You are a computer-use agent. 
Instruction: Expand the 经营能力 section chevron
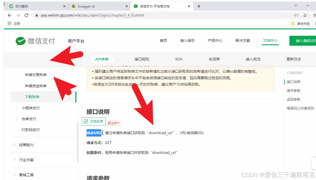14,145
